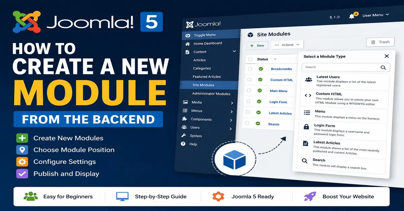Expand the Media section arrow
The image size is (404, 211).
coord(232,103)
